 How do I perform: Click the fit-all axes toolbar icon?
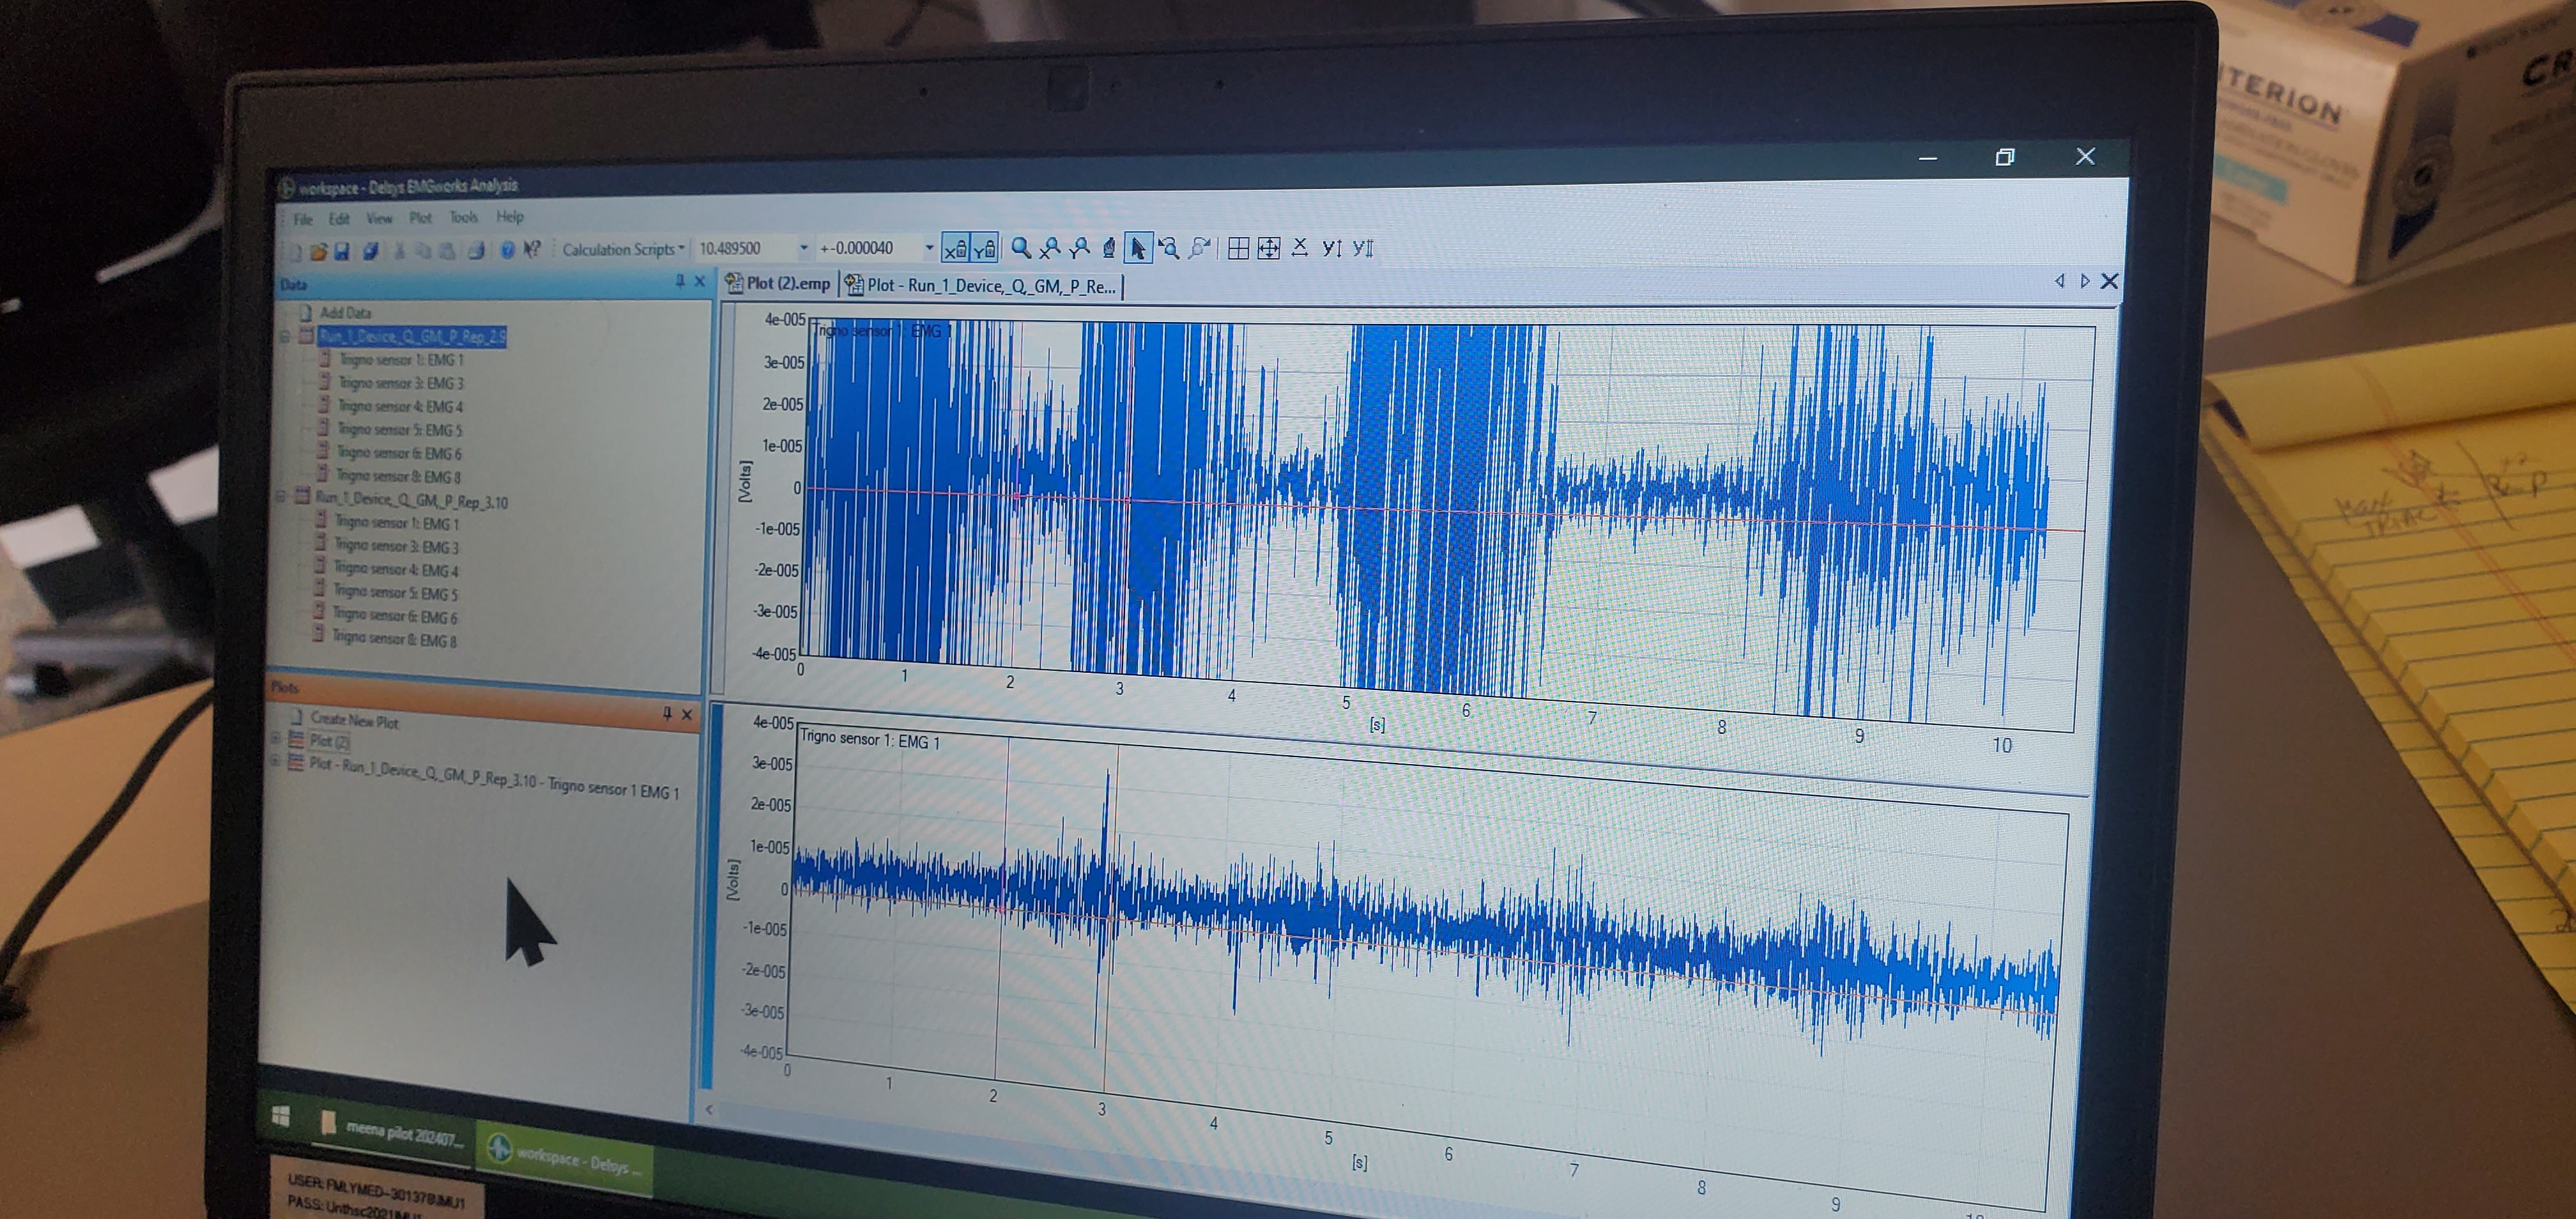pyautogui.click(x=1268, y=248)
